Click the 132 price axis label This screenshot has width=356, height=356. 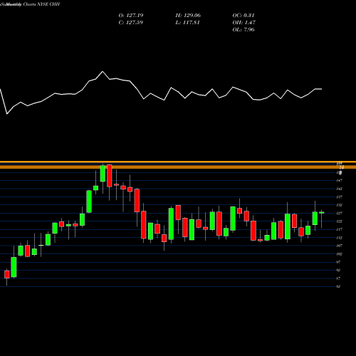[339, 205]
